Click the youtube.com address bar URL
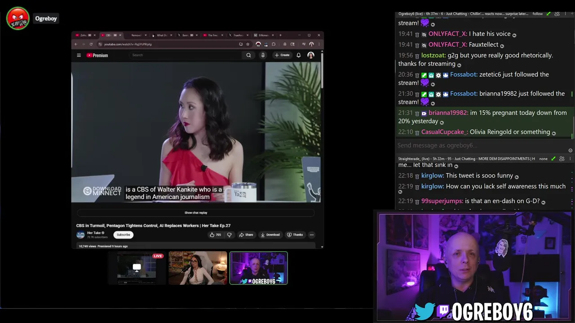 (x=128, y=44)
